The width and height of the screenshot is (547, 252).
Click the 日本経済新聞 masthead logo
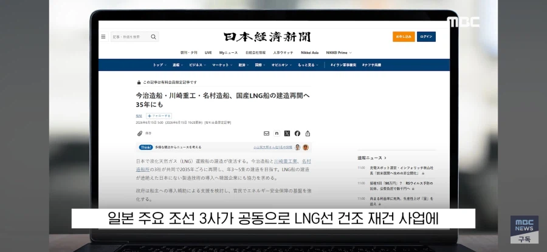click(x=267, y=37)
